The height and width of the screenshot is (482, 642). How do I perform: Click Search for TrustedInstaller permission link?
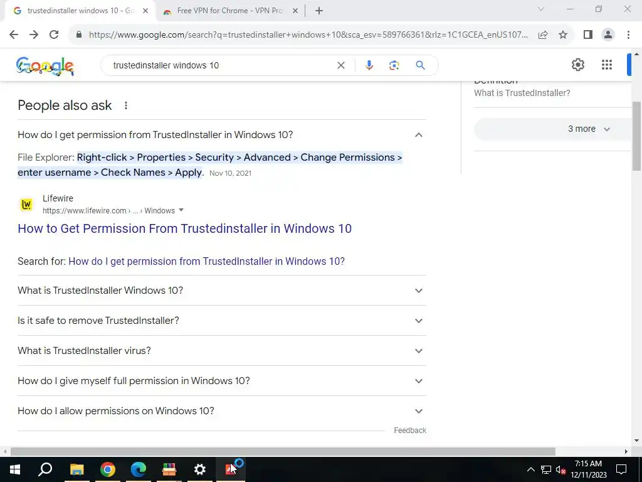pos(206,262)
